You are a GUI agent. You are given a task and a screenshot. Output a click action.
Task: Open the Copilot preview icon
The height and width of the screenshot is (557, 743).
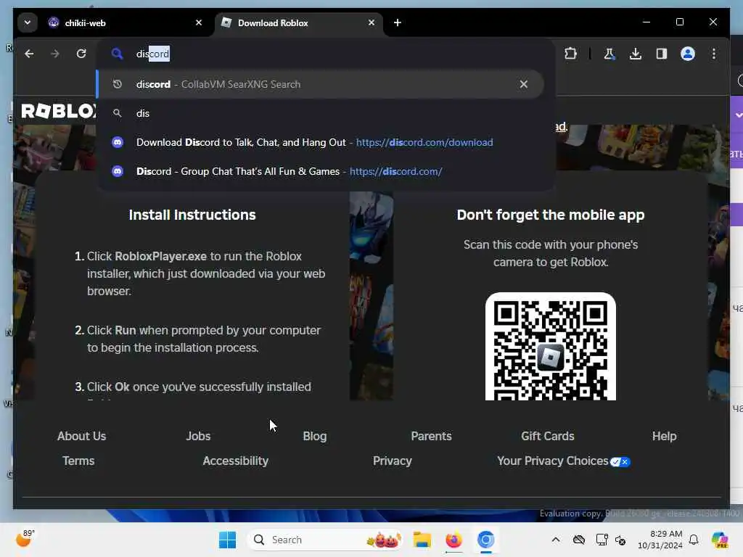click(720, 540)
